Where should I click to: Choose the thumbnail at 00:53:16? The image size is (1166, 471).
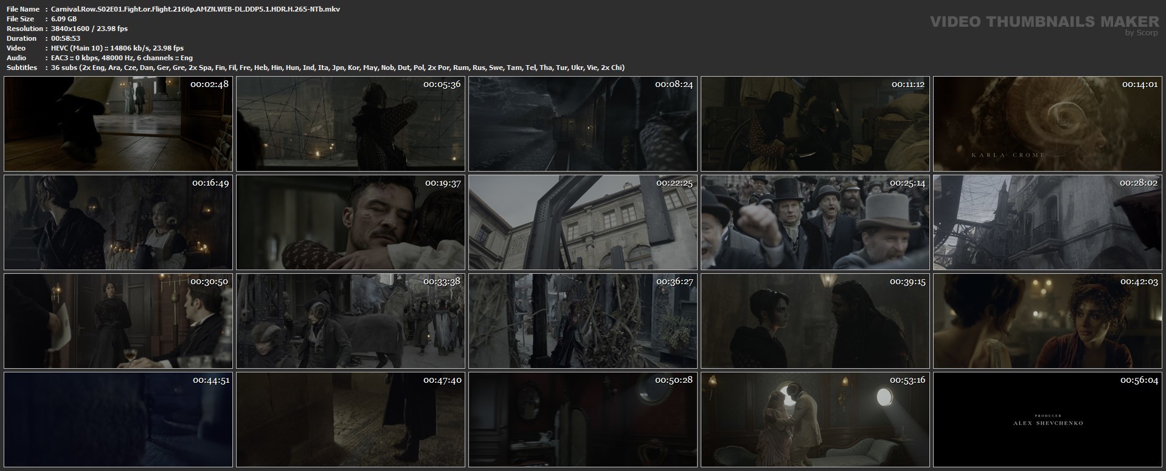[815, 419]
